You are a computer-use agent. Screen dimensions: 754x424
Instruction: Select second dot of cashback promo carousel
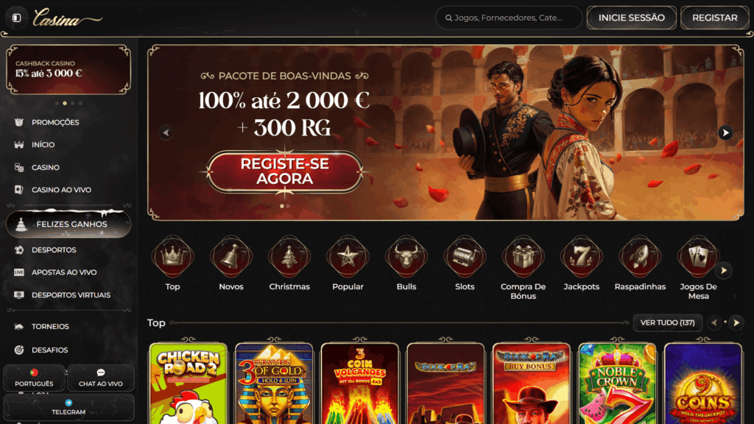coord(65,103)
